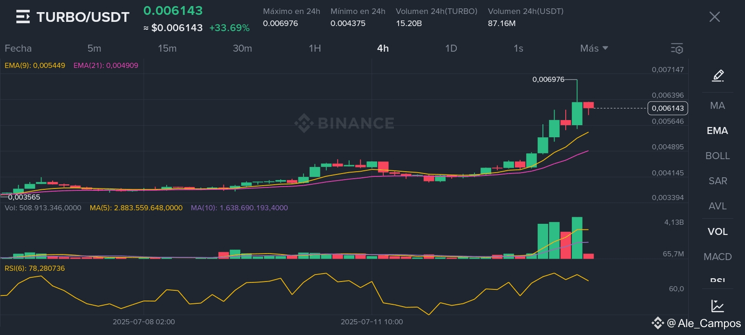Select the 1D timeframe tab
The width and height of the screenshot is (745, 335).
point(451,48)
